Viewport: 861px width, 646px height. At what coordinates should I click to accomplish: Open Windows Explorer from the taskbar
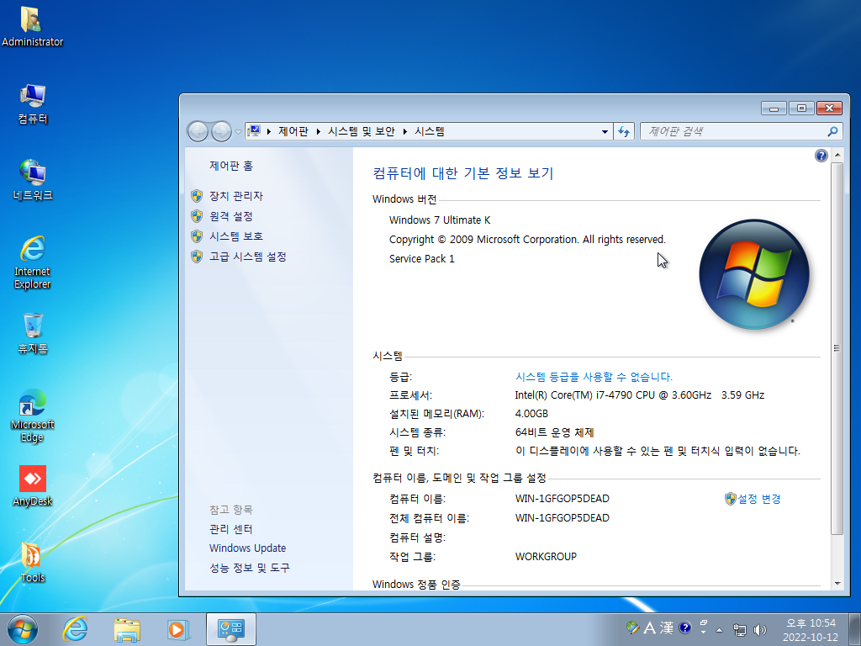[x=127, y=629]
